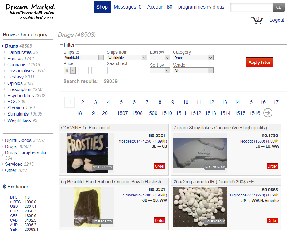
Task: Click the Logout link
Action: click(x=276, y=20)
